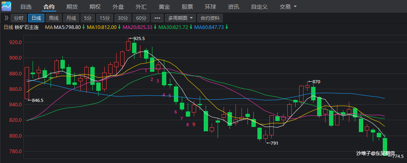Click the app logo icon
The height and width of the screenshot is (163, 407).
point(6,6)
